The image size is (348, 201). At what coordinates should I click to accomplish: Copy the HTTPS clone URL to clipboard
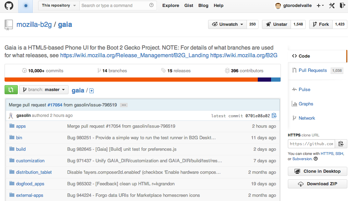tap(341, 144)
